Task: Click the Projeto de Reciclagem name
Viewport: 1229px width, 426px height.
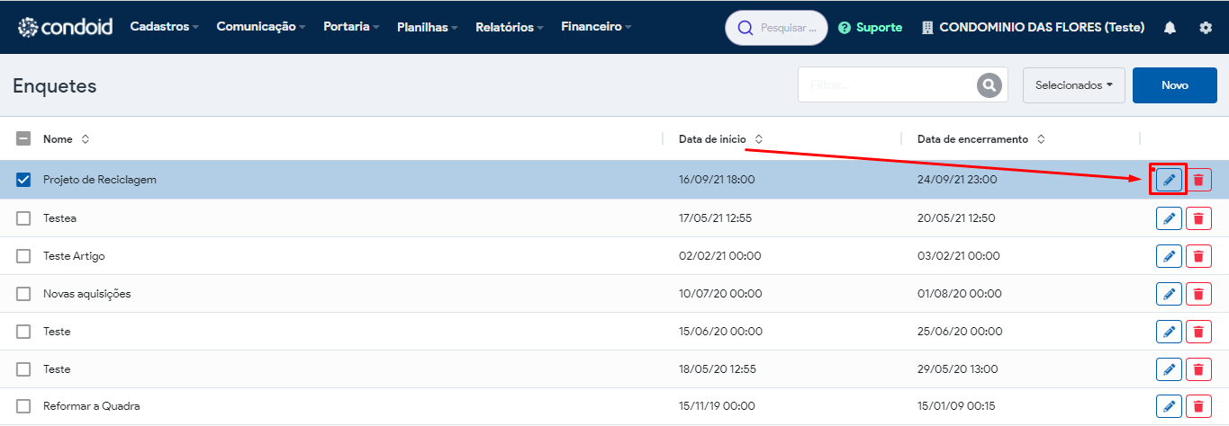Action: coord(100,180)
